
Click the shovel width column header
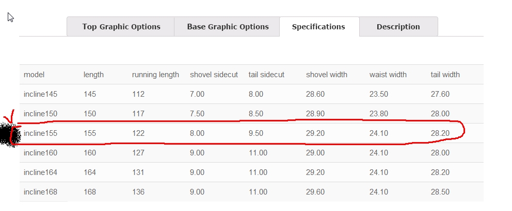(x=327, y=75)
